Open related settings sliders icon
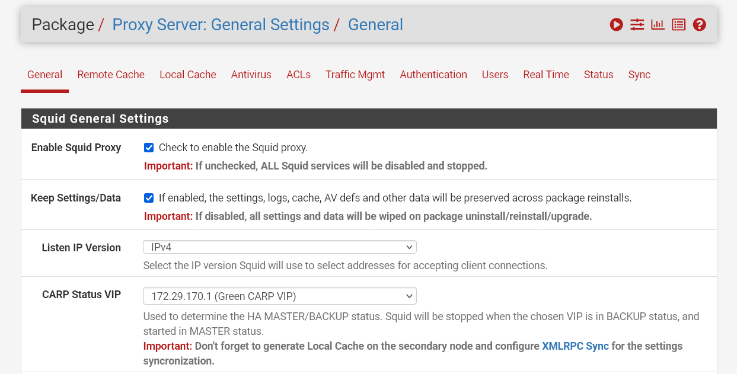The height and width of the screenshot is (374, 737). [x=637, y=25]
